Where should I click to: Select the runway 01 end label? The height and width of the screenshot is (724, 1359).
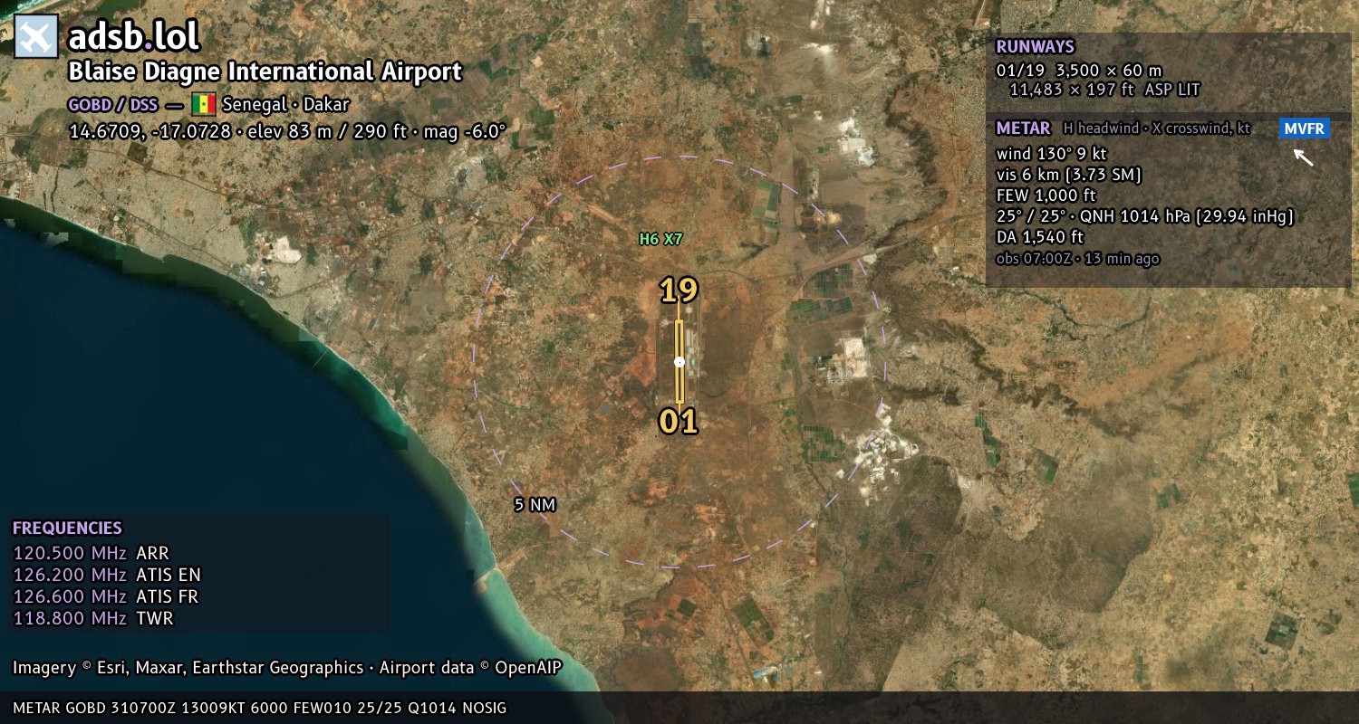679,422
